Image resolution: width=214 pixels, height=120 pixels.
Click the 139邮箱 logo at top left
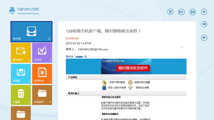(12, 11)
